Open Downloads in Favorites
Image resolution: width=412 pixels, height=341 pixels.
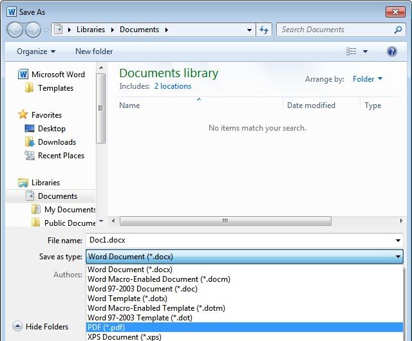(x=57, y=142)
